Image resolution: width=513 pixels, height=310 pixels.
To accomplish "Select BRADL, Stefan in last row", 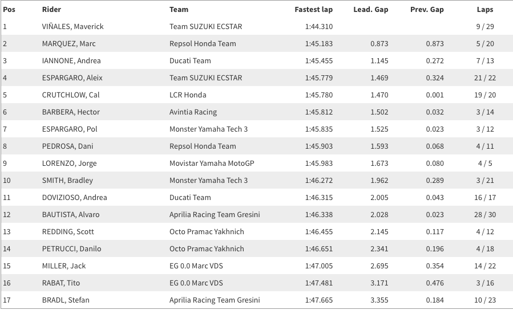I will point(66,300).
